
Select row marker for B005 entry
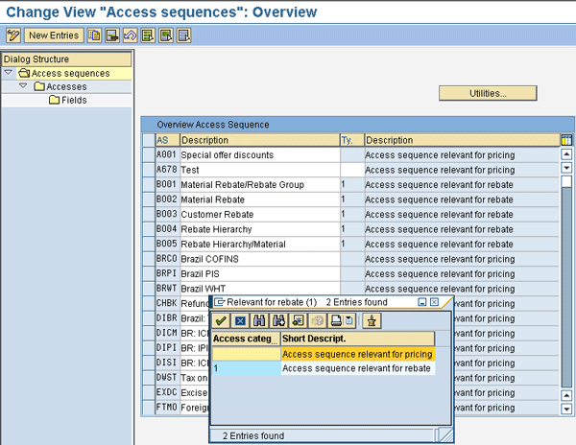(149, 244)
